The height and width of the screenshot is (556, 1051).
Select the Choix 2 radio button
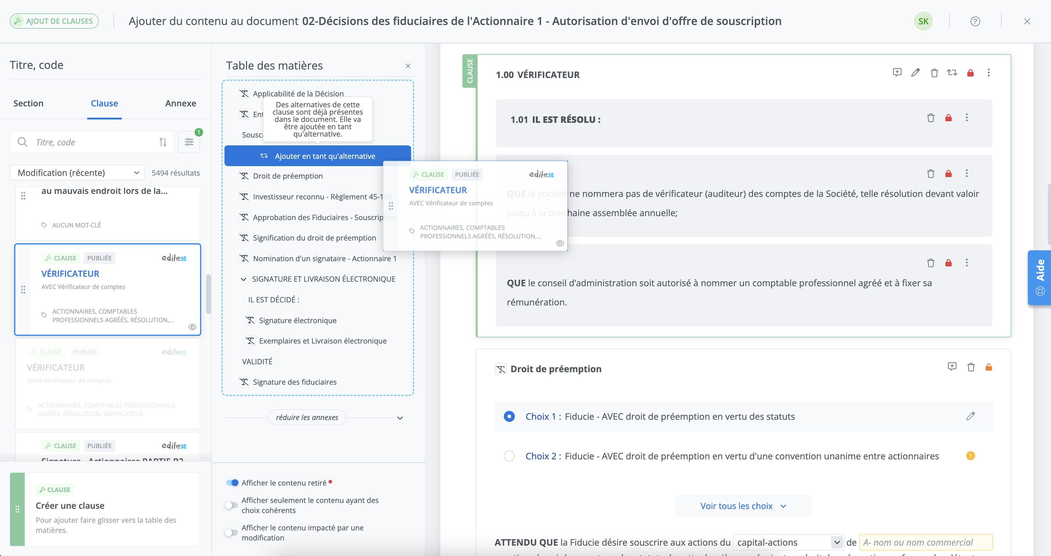[x=509, y=456]
